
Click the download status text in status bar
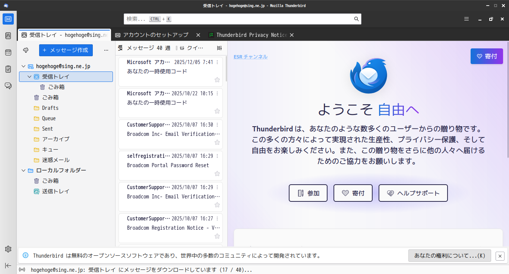[142, 270]
